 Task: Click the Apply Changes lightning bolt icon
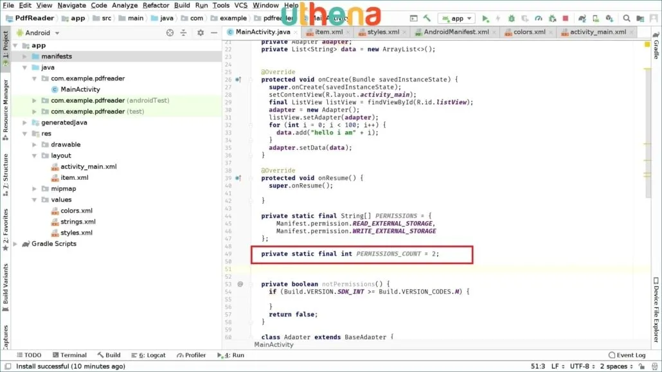[x=497, y=18]
